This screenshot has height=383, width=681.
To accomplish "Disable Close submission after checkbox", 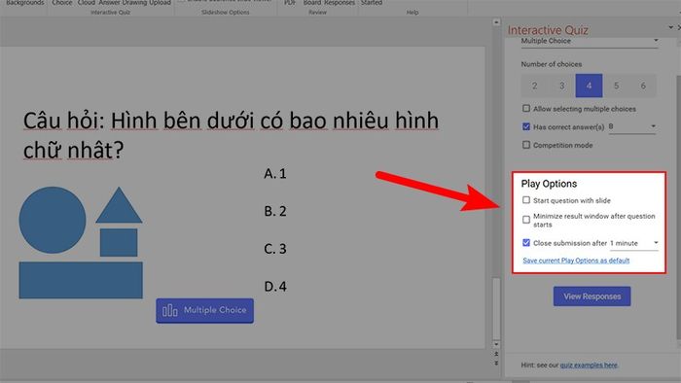I will click(x=526, y=243).
